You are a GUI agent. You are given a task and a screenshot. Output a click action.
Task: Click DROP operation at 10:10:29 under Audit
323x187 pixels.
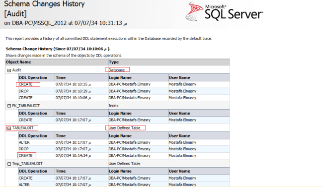[24, 91]
